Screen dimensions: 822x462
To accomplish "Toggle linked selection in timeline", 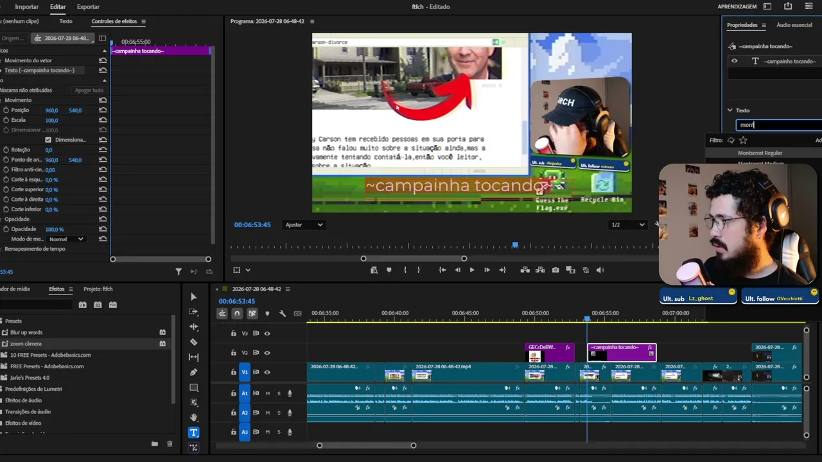I will pyautogui.click(x=252, y=313).
